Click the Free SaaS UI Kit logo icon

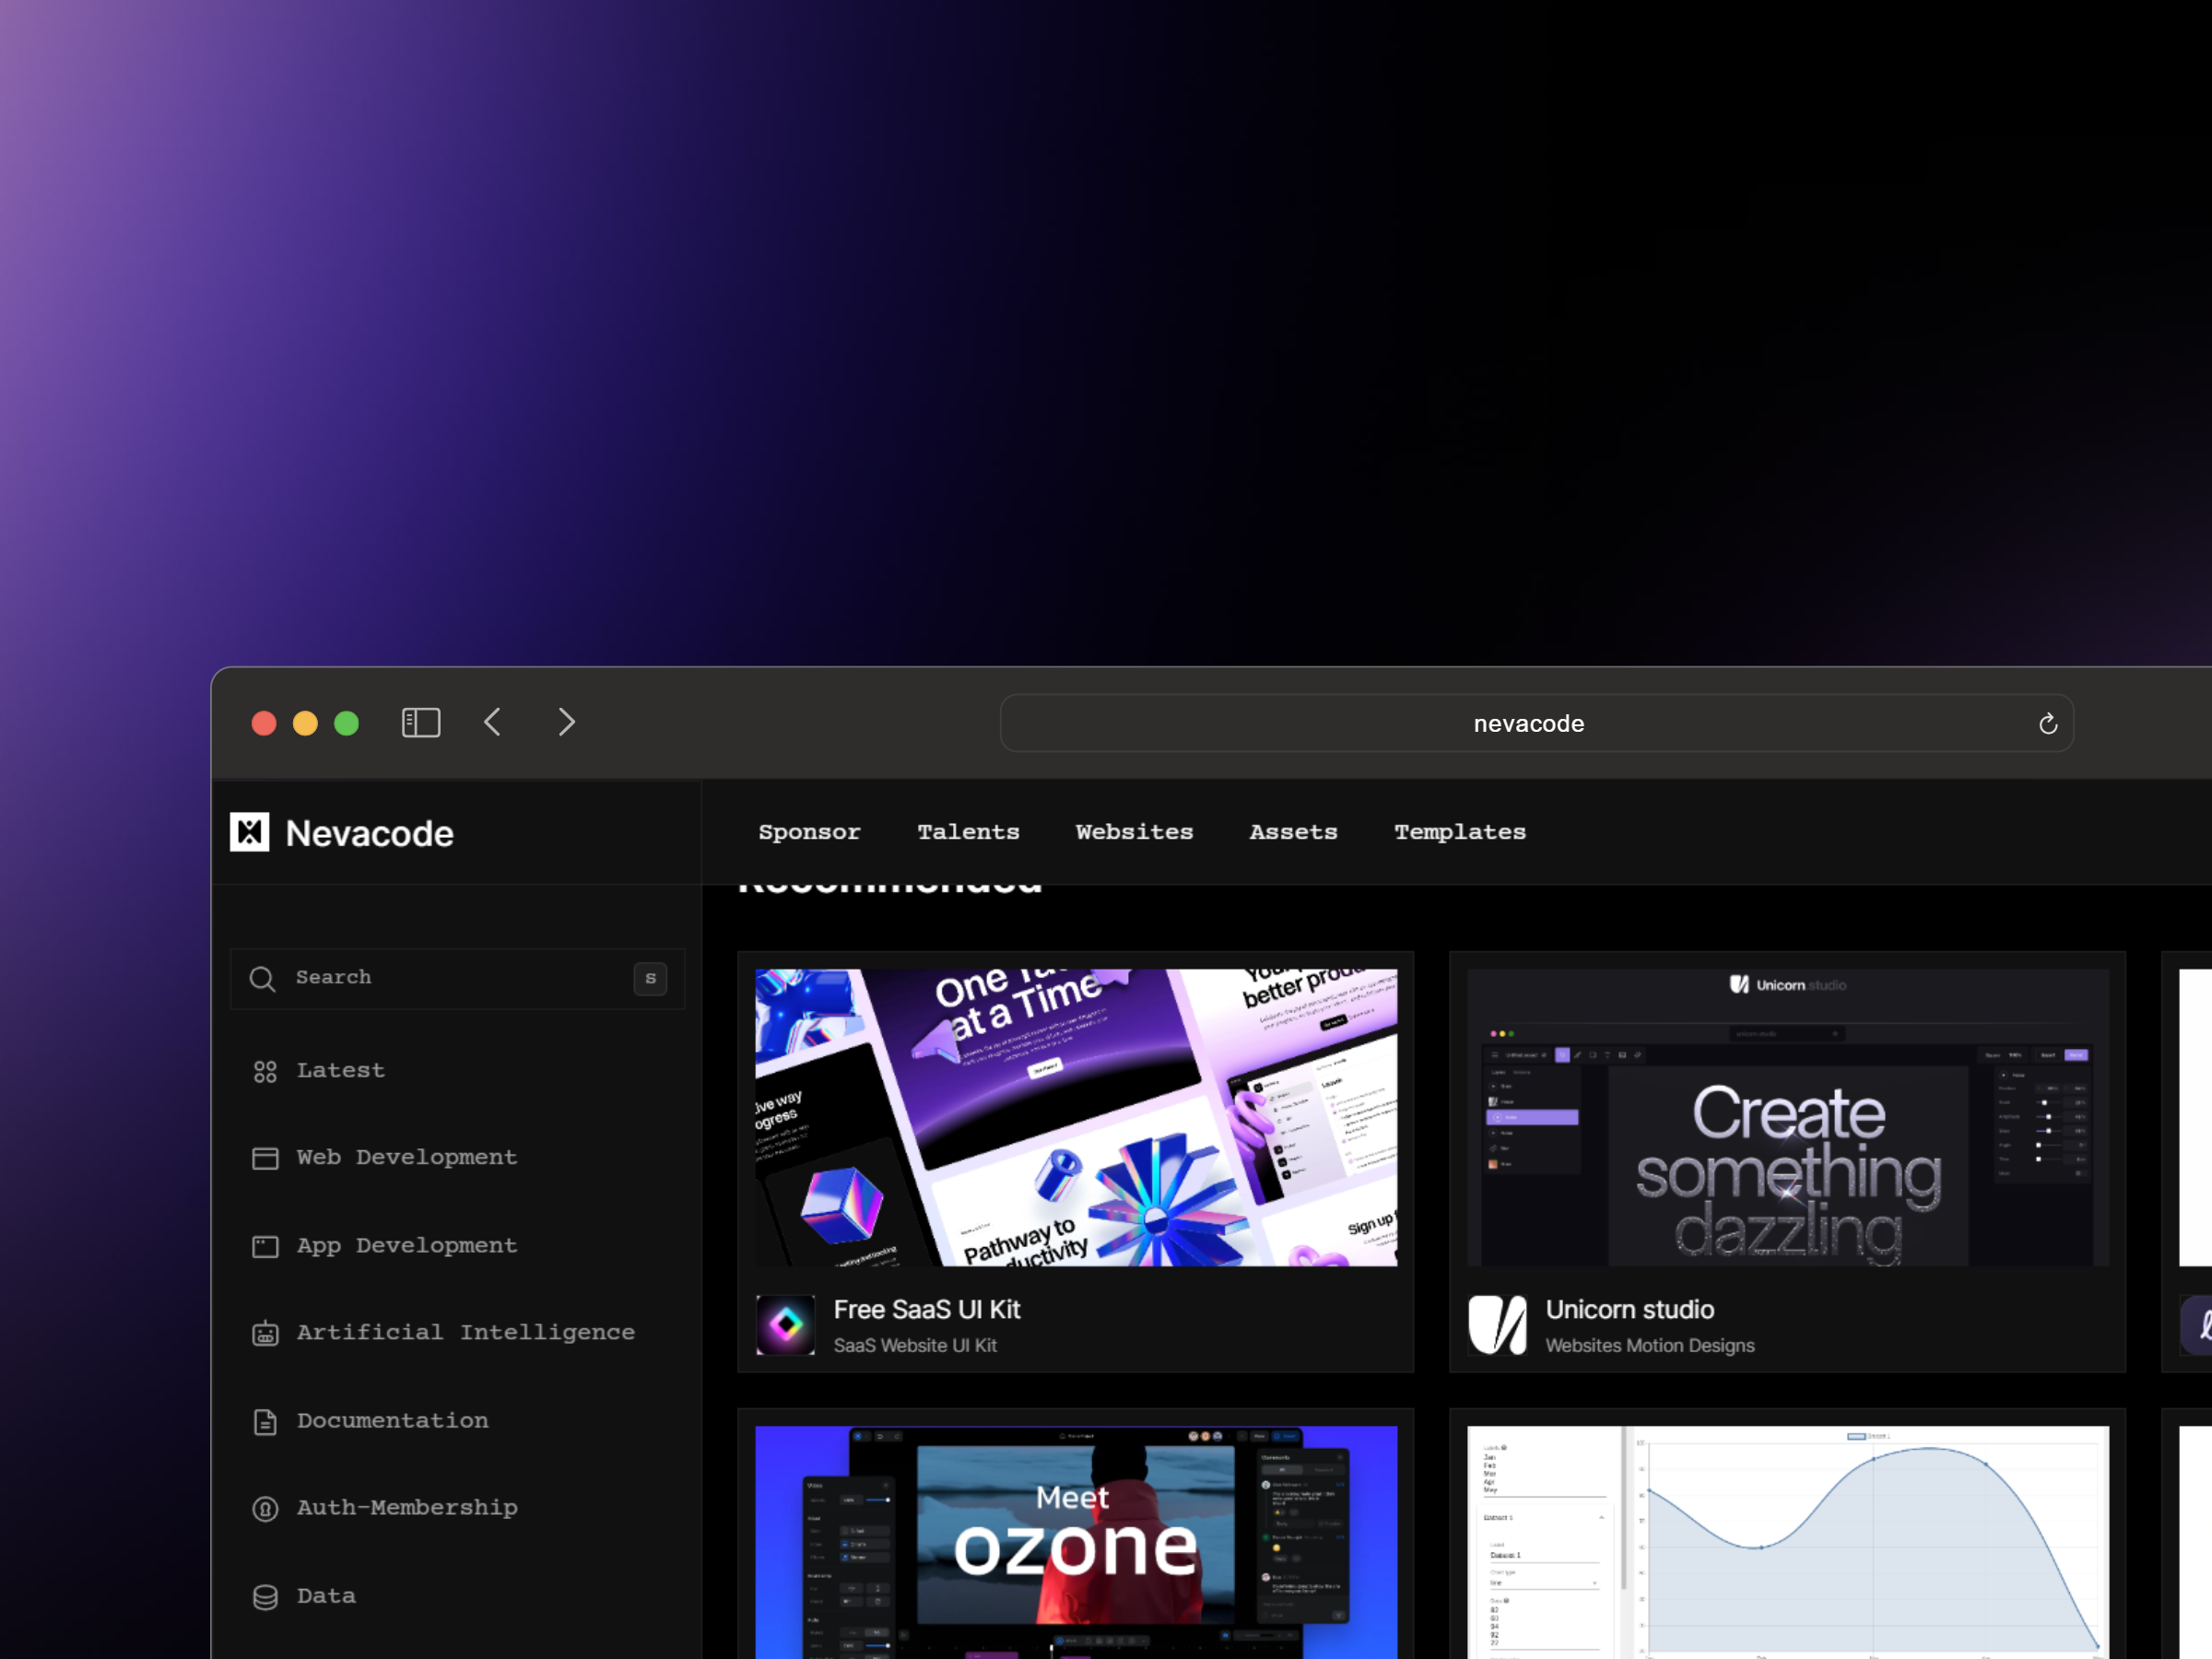[786, 1325]
